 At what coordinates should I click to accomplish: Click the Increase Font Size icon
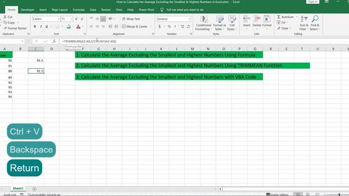76,19
